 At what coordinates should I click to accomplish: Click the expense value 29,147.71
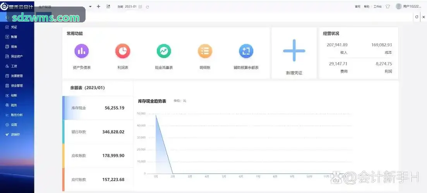[x=338, y=64]
